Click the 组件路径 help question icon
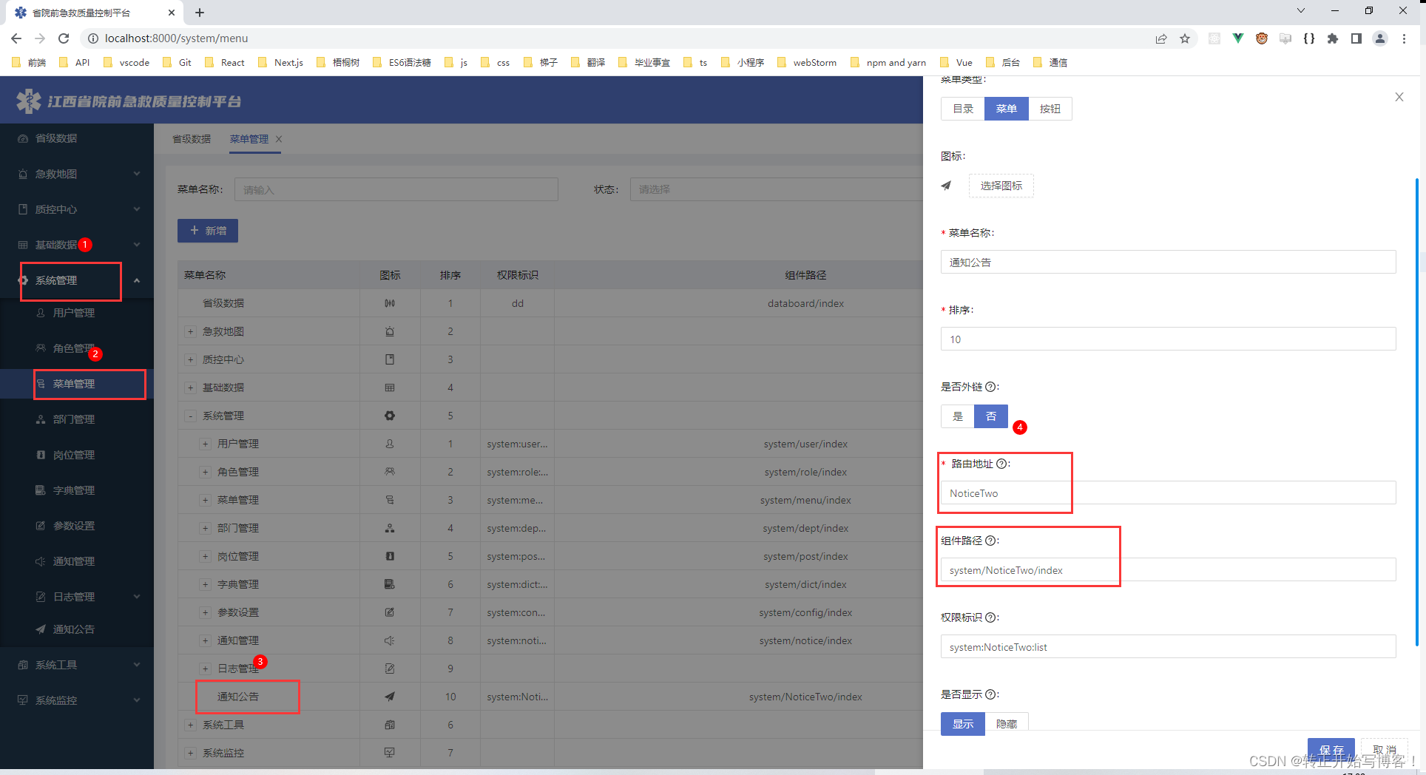Screen dimensions: 1426x775 [990, 541]
